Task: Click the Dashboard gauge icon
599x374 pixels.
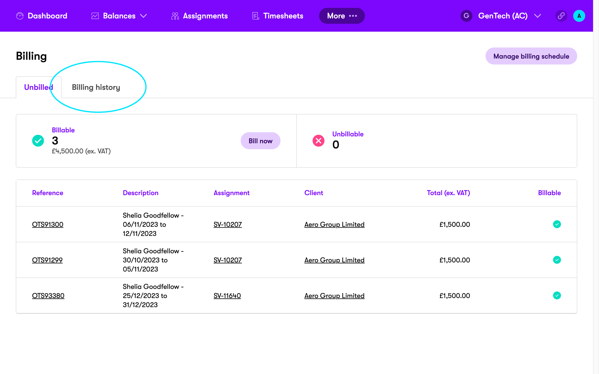Action: (20, 16)
